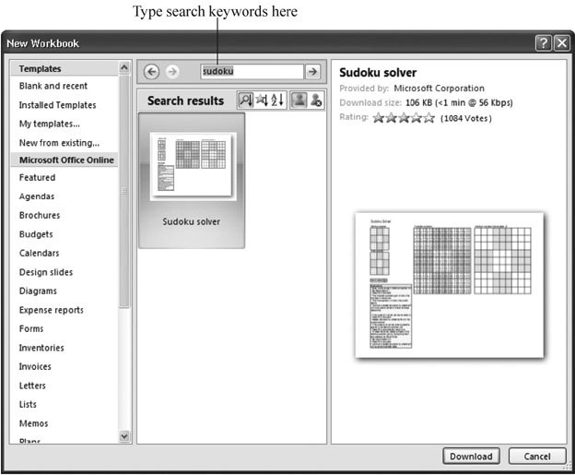Open the Blank and recent category
The width and height of the screenshot is (575, 475).
[53, 86]
